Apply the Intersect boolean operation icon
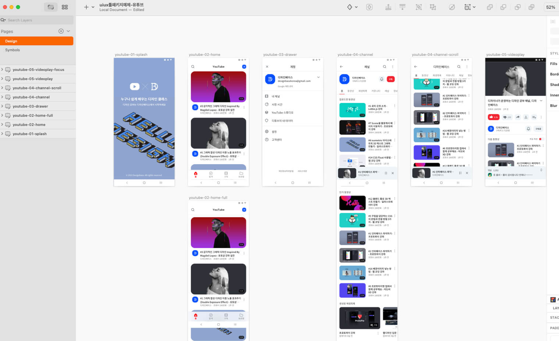 click(517, 7)
